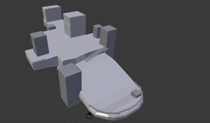Click the dark block on the left ledge

[x=40, y=44]
